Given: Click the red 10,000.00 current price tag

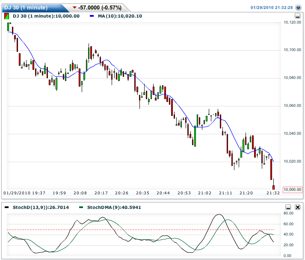Looking at the screenshot, I should click(x=293, y=189).
